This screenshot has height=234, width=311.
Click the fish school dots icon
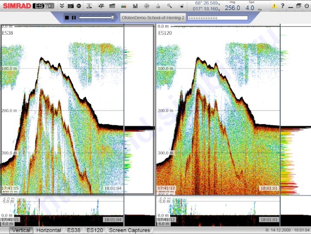click(x=101, y=6)
